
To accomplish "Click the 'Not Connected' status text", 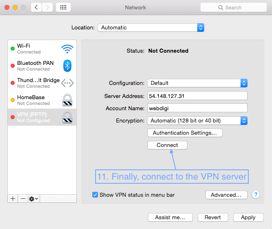I will coord(168,51).
